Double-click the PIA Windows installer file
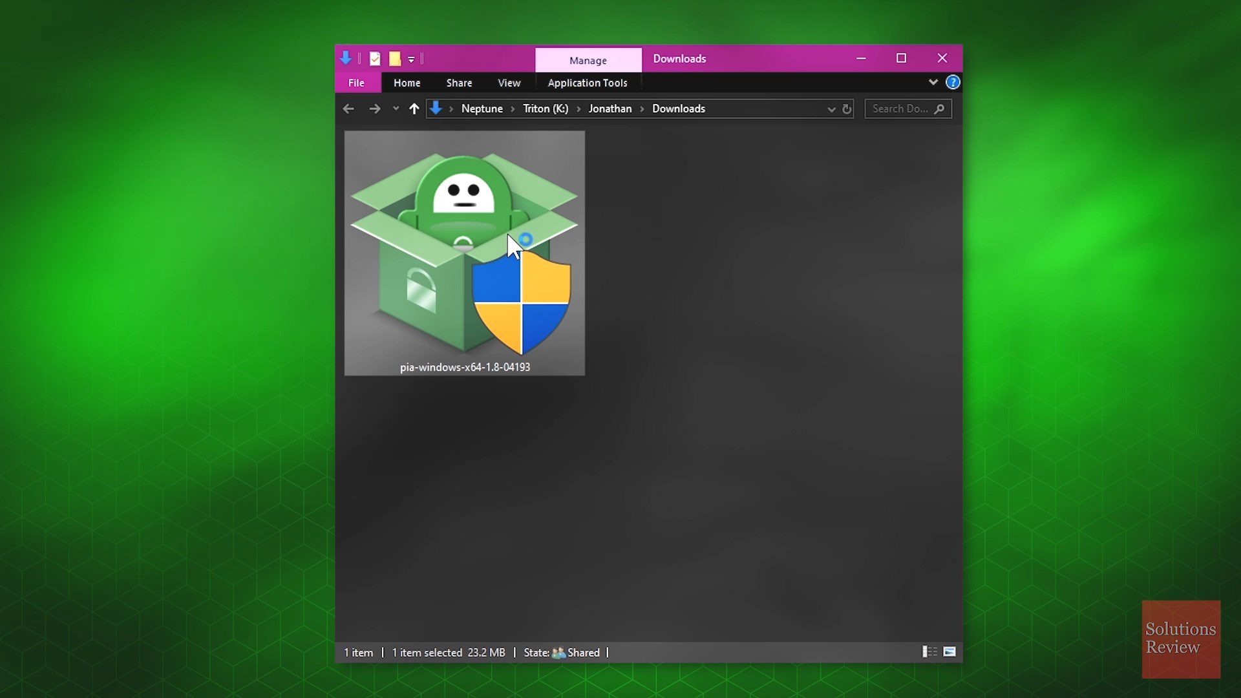Viewport: 1241px width, 698px height. 465,252
